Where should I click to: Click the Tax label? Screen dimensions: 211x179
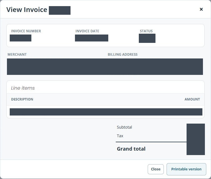click(120, 136)
